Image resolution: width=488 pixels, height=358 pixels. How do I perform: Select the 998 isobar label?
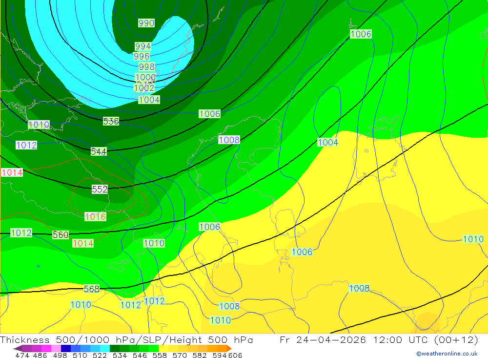point(146,67)
